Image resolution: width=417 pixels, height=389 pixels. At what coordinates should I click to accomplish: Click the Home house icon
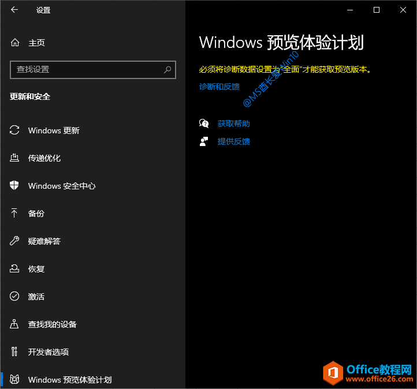pyautogui.click(x=15, y=43)
